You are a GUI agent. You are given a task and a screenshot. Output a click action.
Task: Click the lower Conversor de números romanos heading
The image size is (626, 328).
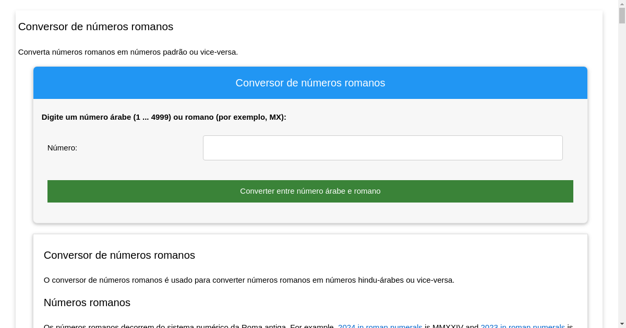119,255
